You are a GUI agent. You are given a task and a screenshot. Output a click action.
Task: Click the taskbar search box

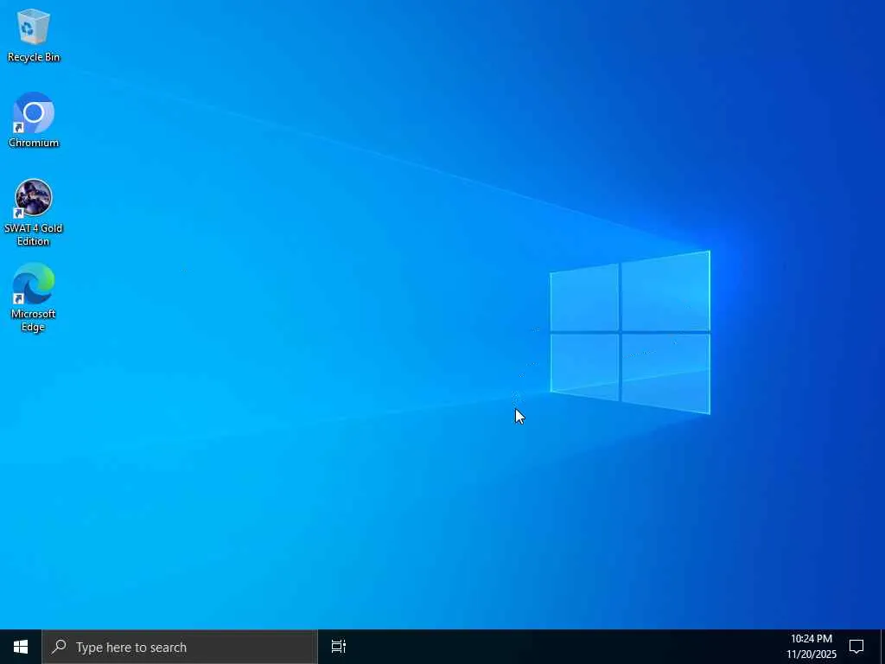[x=180, y=647]
